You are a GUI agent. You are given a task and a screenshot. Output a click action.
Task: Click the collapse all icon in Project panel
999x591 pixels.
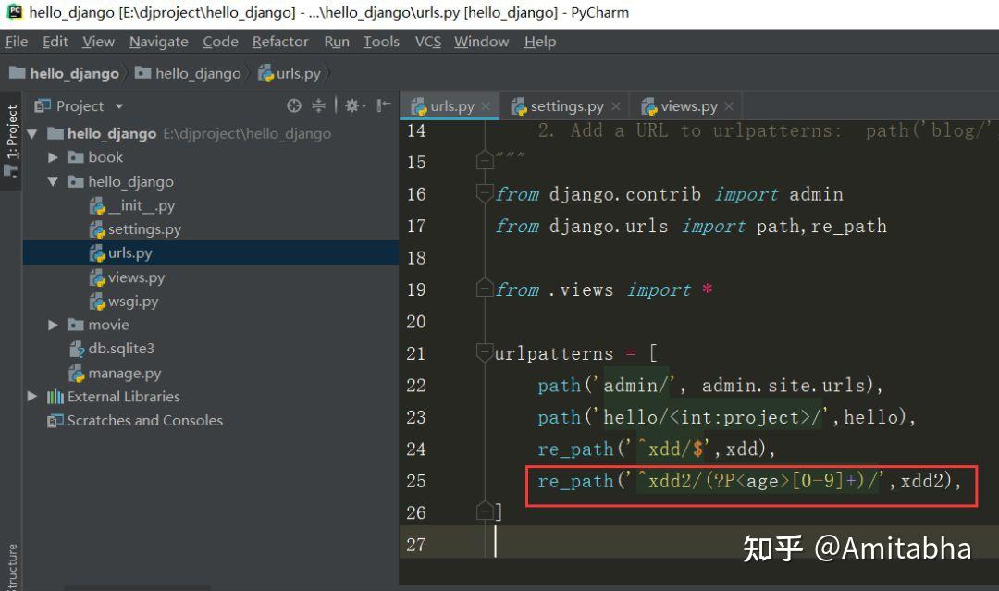pos(318,105)
